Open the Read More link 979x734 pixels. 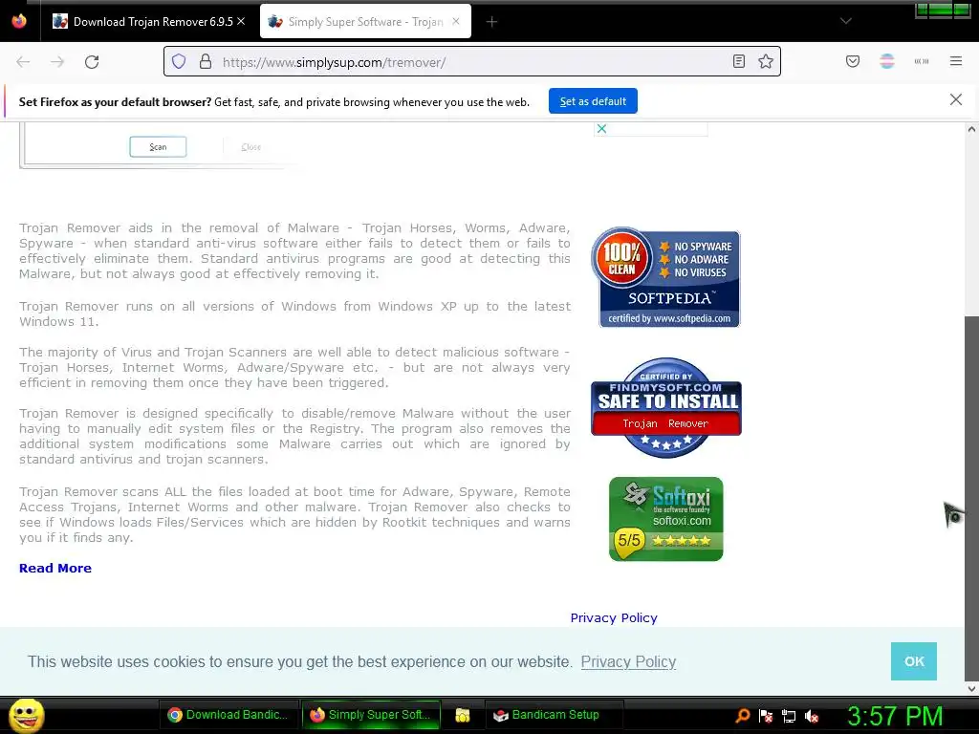(x=55, y=568)
